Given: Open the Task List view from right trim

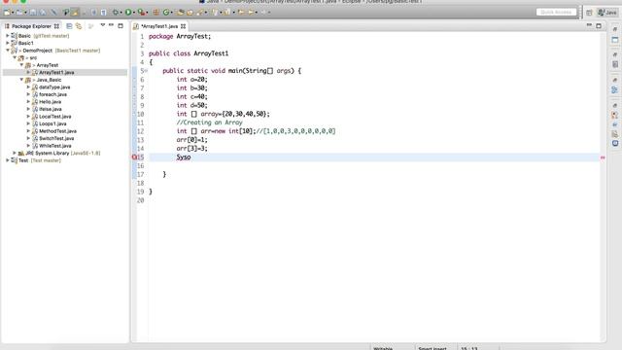Looking at the screenshot, I should 614,64.
